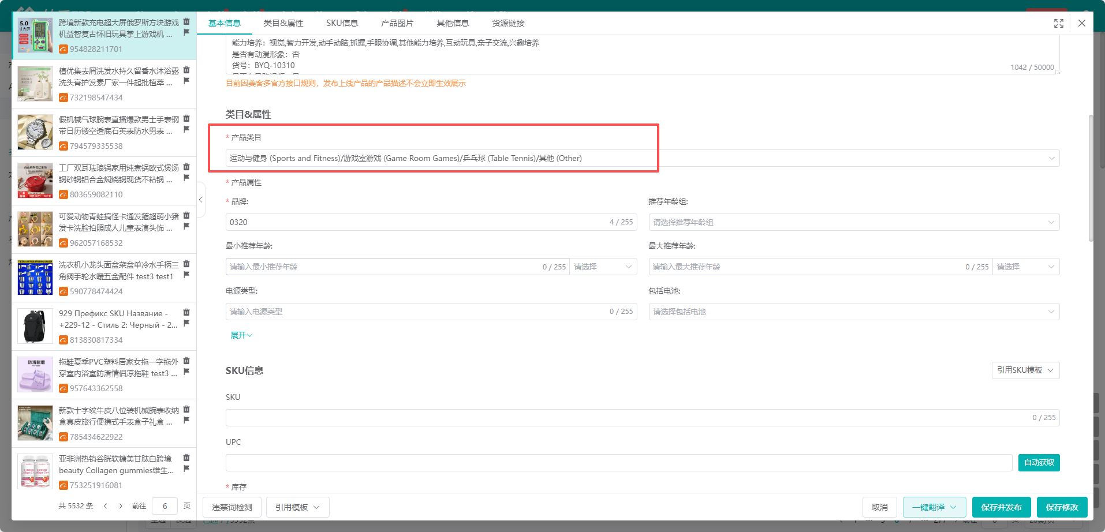The image size is (1105, 532).
Task: Select the purple slippers thumbnail
Action: tap(35, 374)
